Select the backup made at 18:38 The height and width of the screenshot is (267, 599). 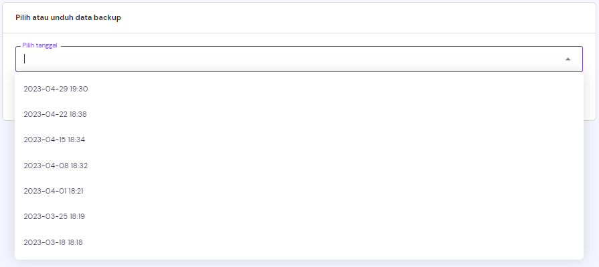point(55,114)
